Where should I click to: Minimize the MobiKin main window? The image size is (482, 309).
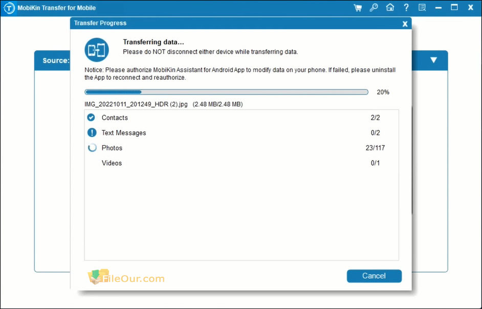click(439, 8)
